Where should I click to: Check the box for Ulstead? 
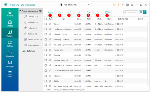tap(46, 24)
